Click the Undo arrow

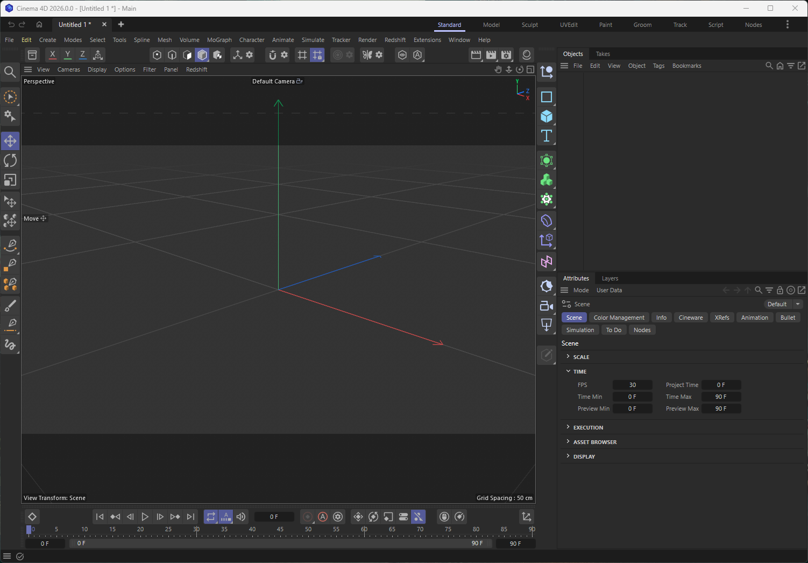[x=11, y=24]
